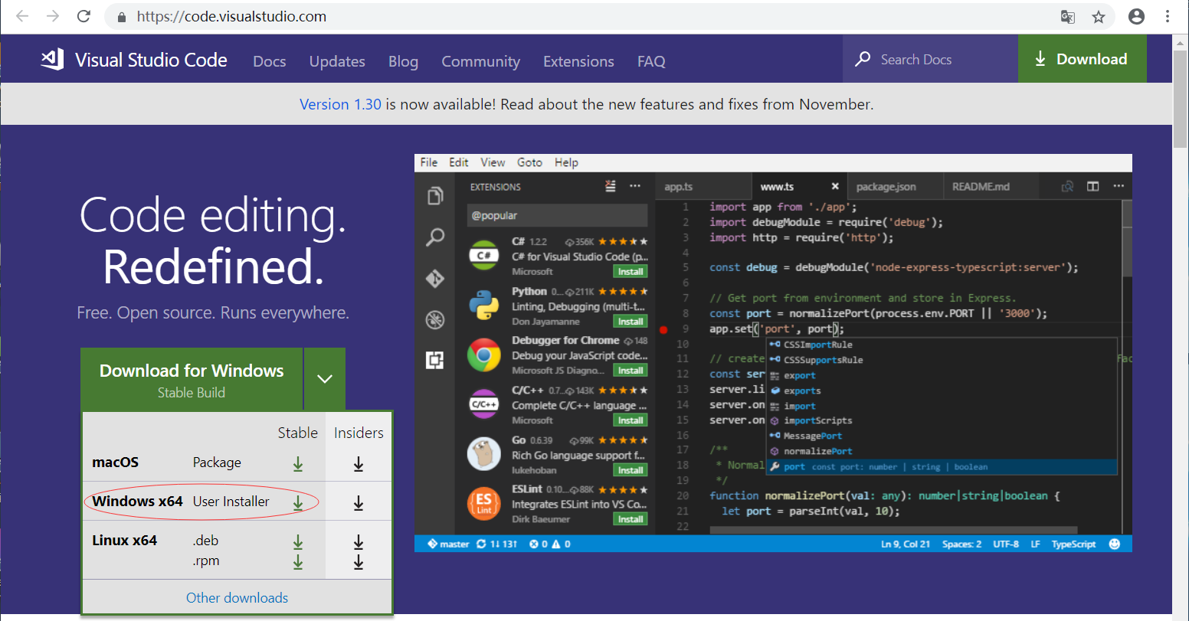Bookmark this page with the star icon
This screenshot has width=1189, height=621.
point(1099,17)
